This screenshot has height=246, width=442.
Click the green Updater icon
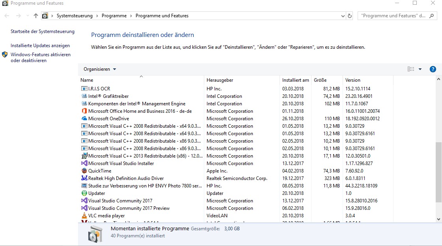click(84, 193)
